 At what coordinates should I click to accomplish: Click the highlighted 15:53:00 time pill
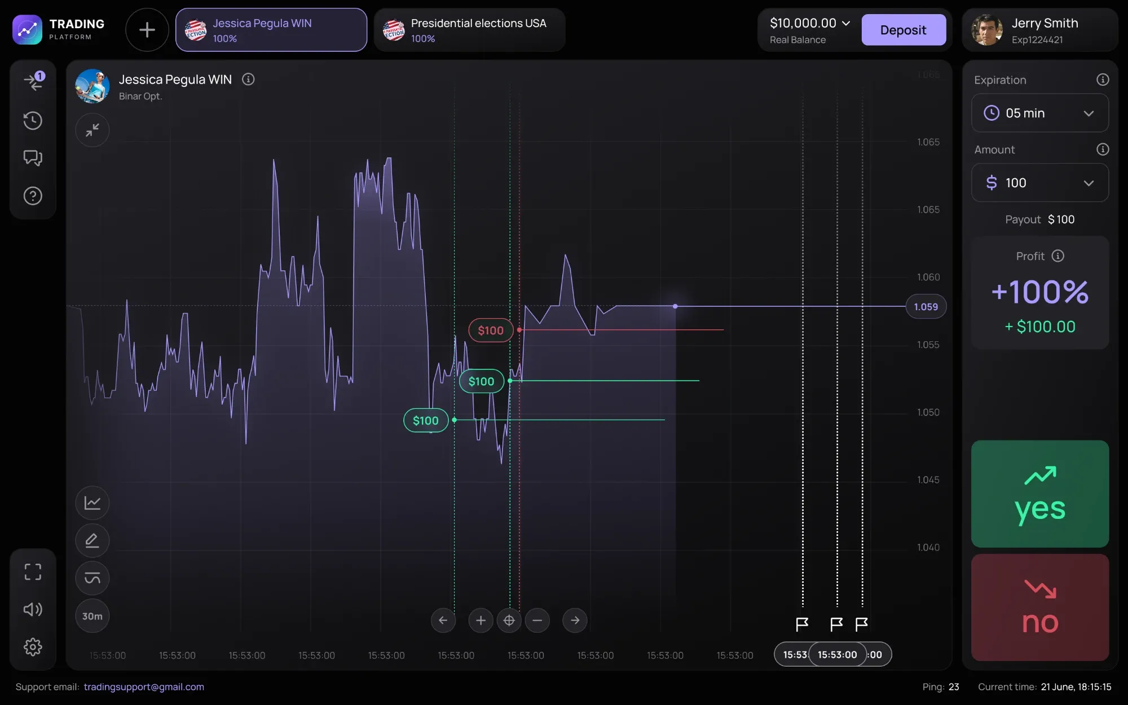pos(838,654)
